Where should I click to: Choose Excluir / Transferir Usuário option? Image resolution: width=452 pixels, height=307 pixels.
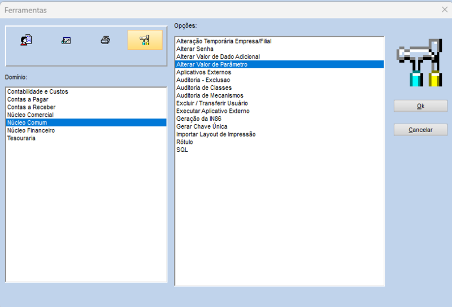[279, 103]
